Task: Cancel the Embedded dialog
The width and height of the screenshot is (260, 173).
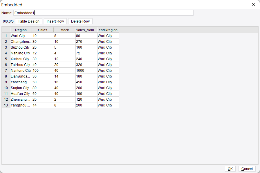Action: pyautogui.click(x=247, y=169)
